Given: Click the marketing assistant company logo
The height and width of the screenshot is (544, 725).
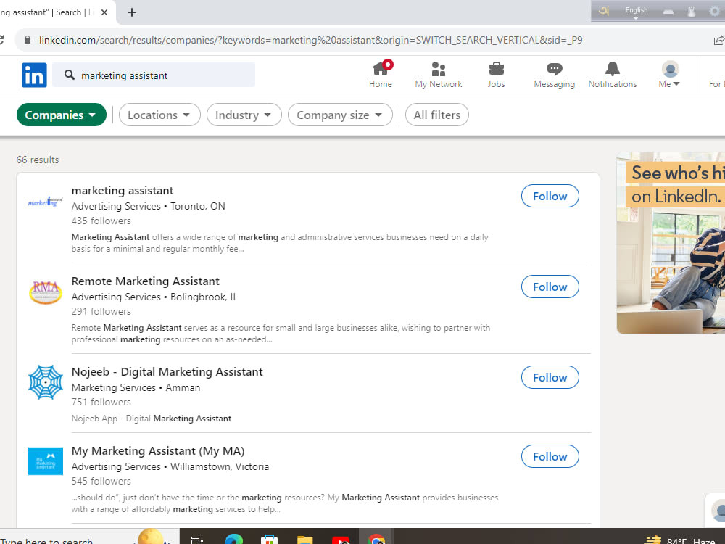Looking at the screenshot, I should [x=45, y=202].
